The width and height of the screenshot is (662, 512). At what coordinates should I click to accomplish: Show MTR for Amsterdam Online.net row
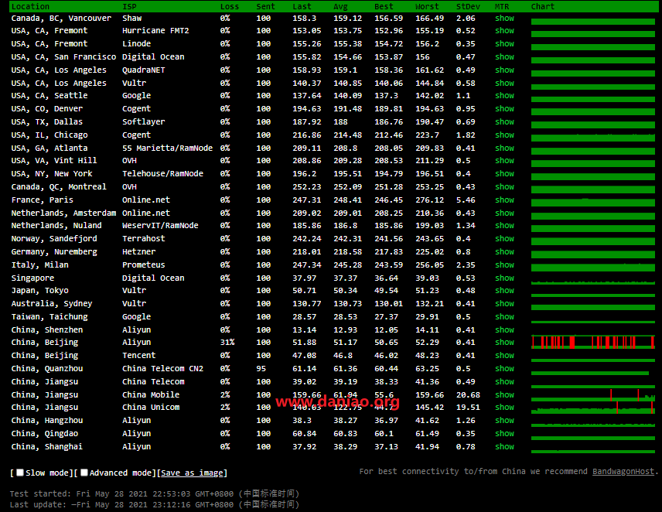coord(504,213)
